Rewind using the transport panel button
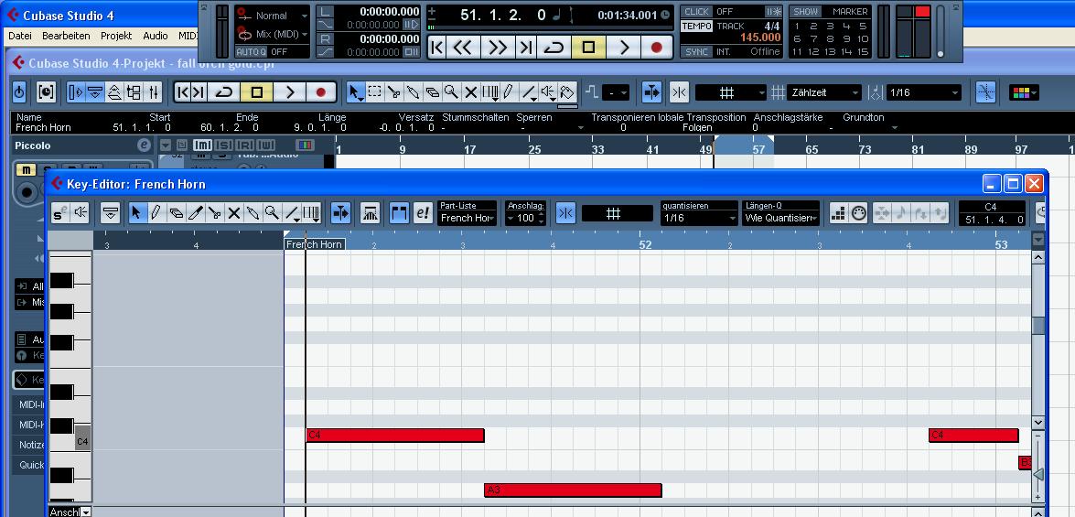 [463, 48]
